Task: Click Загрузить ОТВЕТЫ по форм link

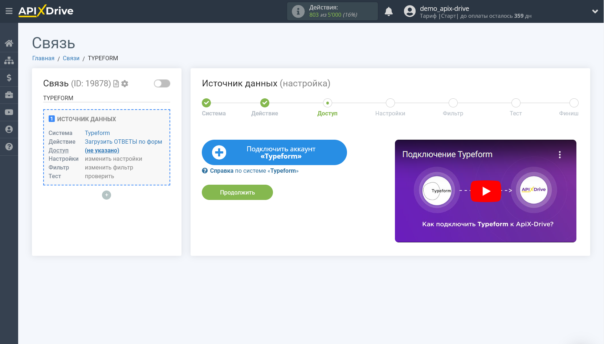Action: click(123, 142)
